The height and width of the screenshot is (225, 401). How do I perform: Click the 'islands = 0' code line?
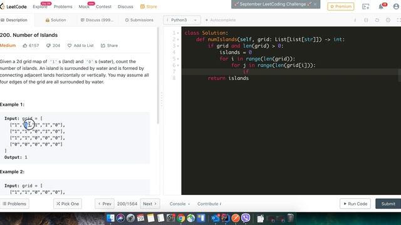236,52
